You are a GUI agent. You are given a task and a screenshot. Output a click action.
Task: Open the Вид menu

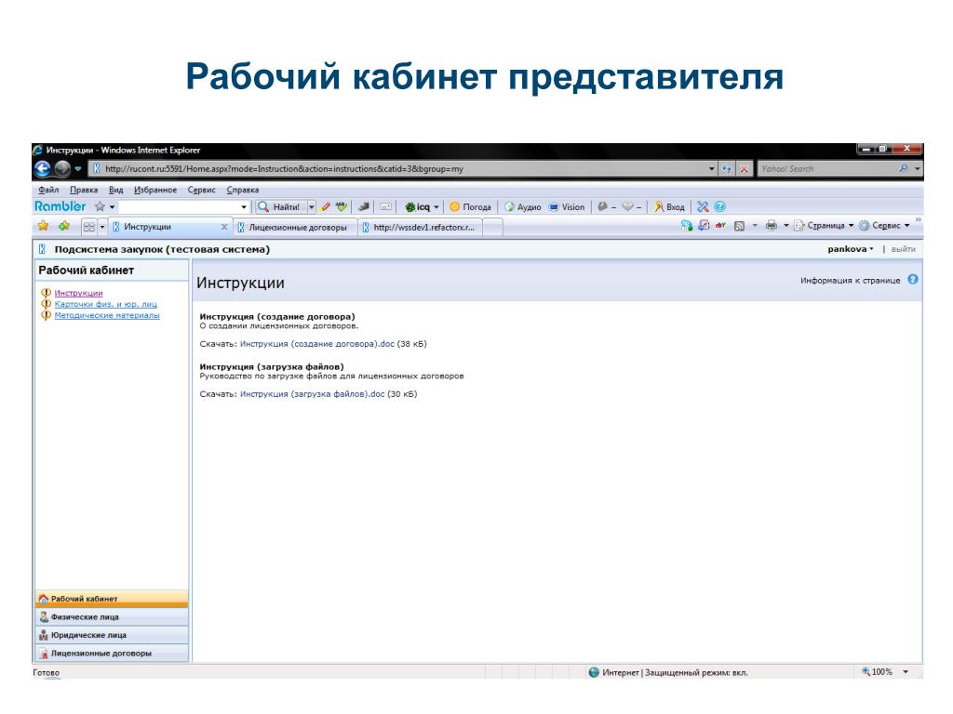coord(116,190)
